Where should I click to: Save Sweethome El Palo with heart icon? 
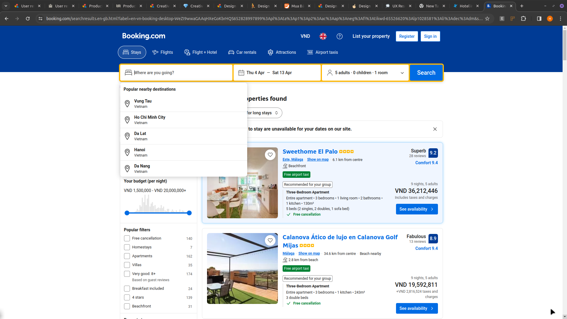tap(270, 155)
